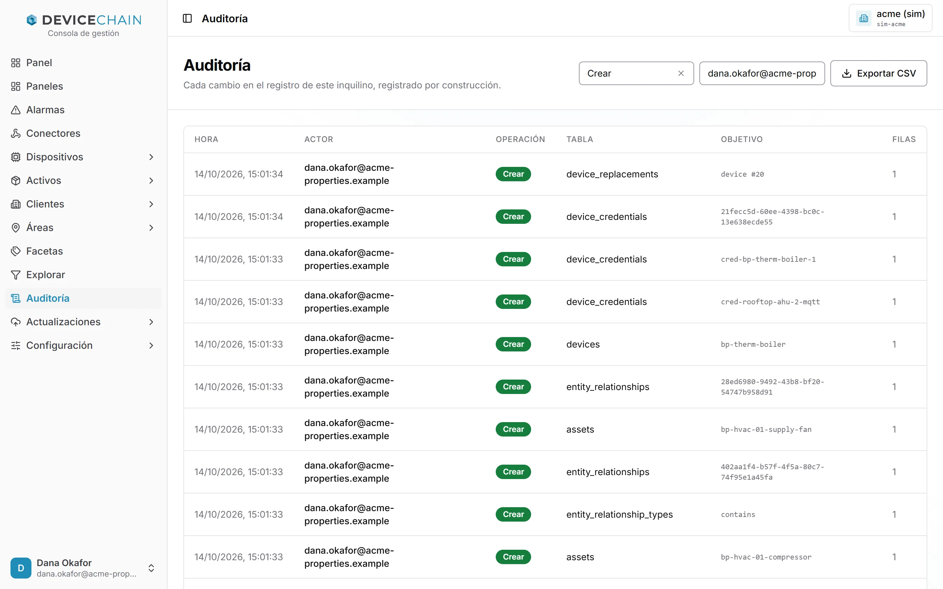The image size is (943, 589).
Task: Click the Actualizaciones cloud upload icon
Action: tap(16, 322)
